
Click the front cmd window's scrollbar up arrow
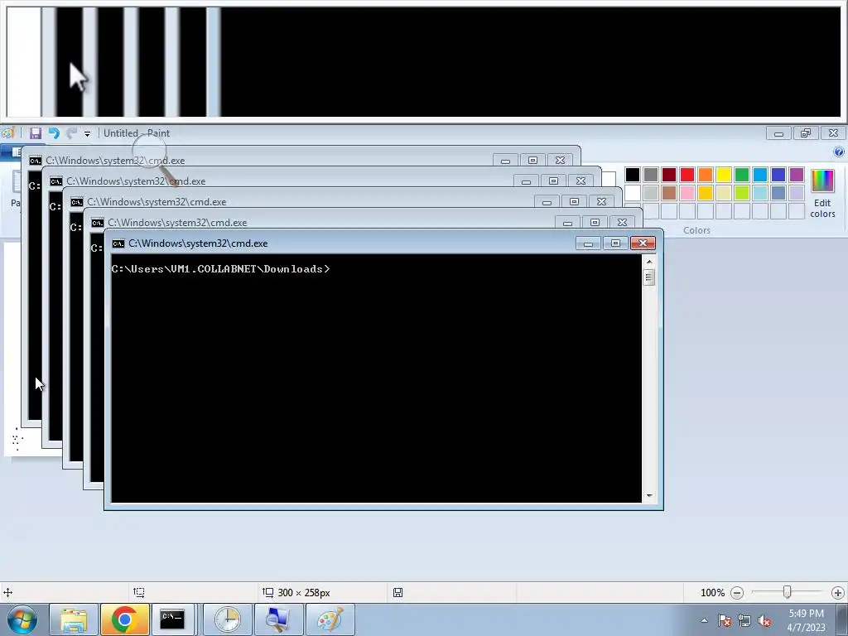(649, 262)
